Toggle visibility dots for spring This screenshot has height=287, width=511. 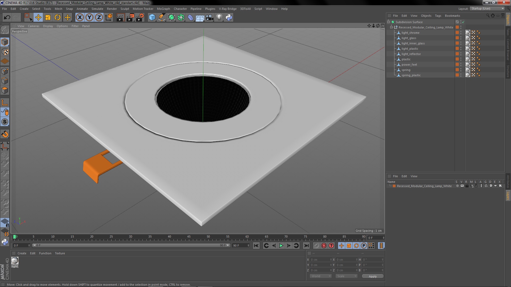461,70
